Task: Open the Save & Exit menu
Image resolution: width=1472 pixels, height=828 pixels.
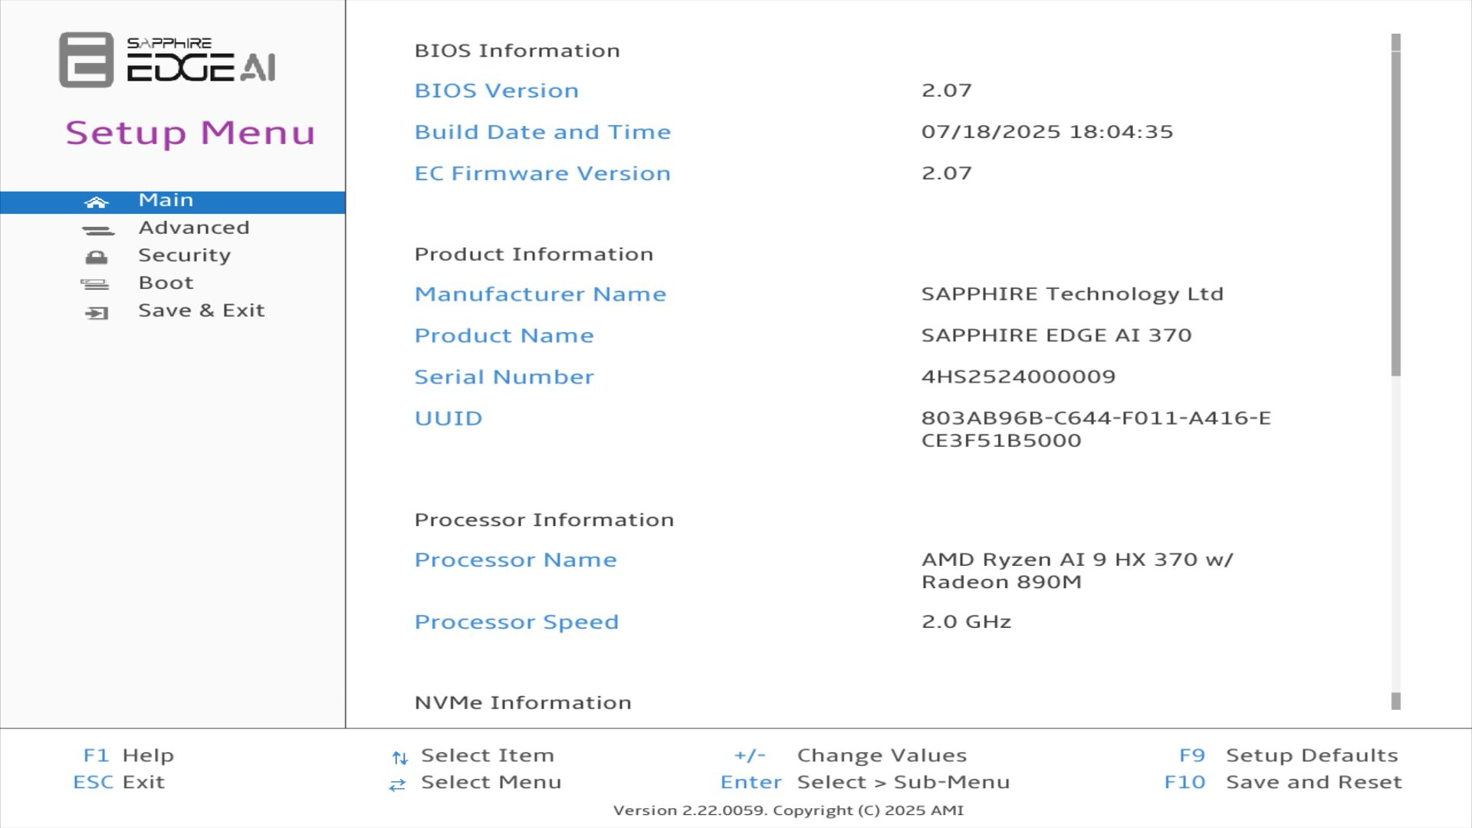Action: point(201,310)
